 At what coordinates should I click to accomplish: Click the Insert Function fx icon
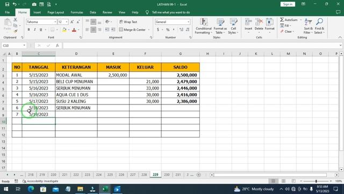click(58, 45)
